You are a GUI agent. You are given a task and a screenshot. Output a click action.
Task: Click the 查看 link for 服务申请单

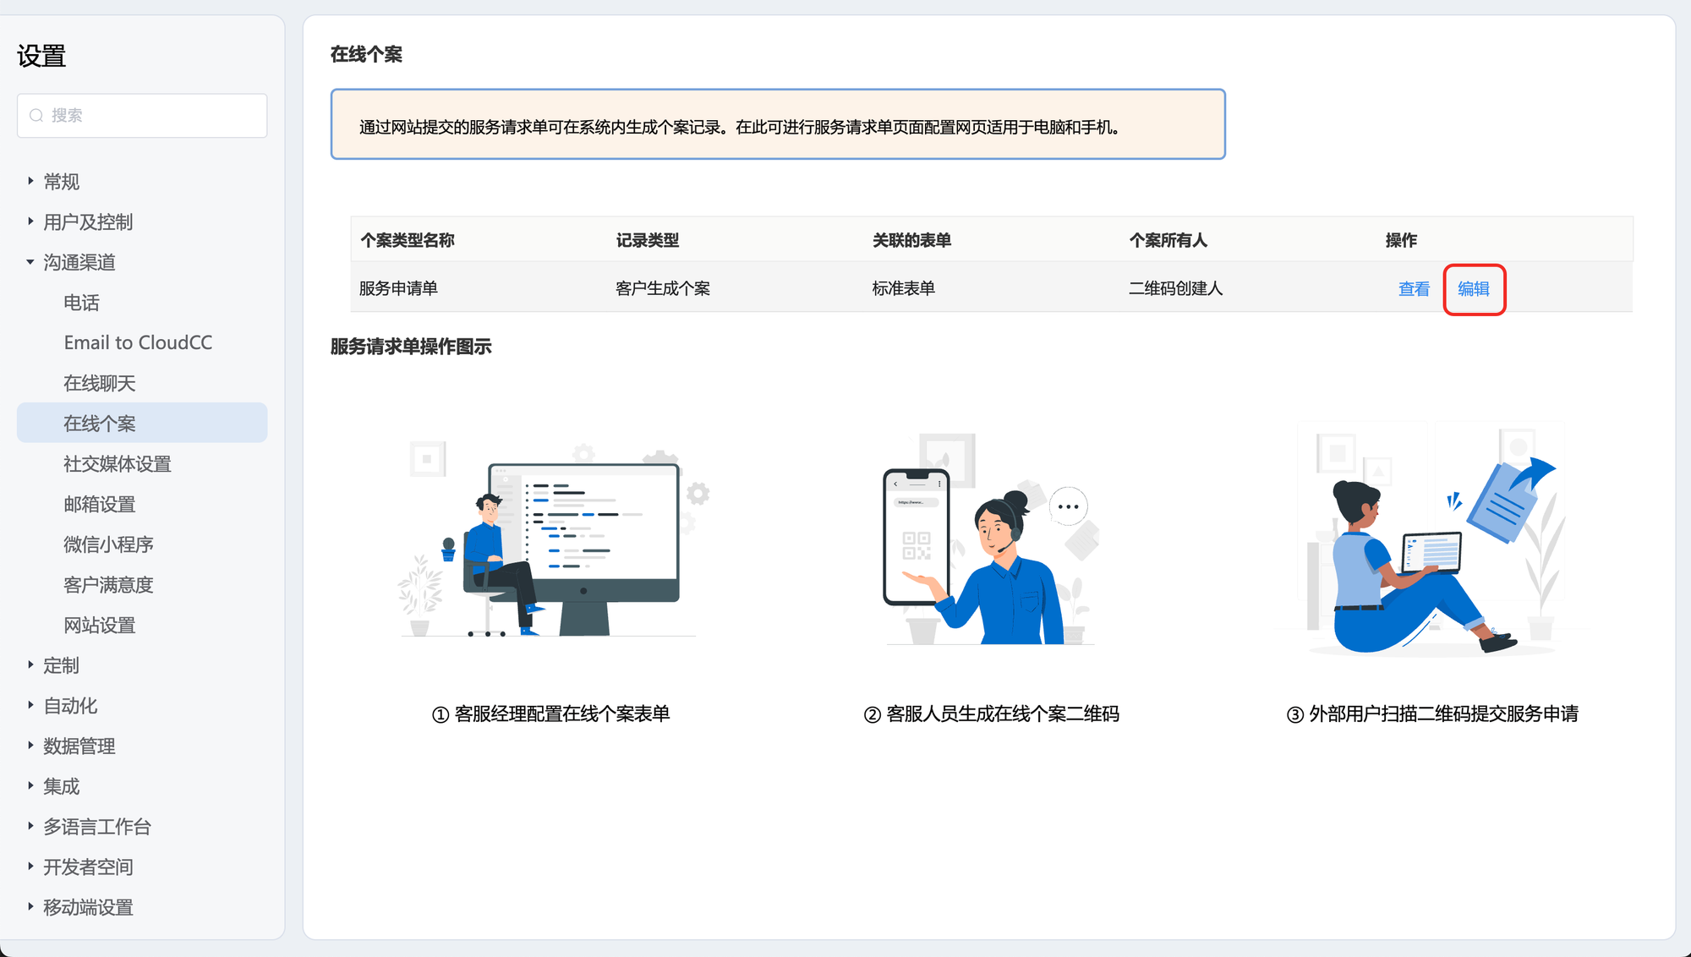coord(1413,289)
